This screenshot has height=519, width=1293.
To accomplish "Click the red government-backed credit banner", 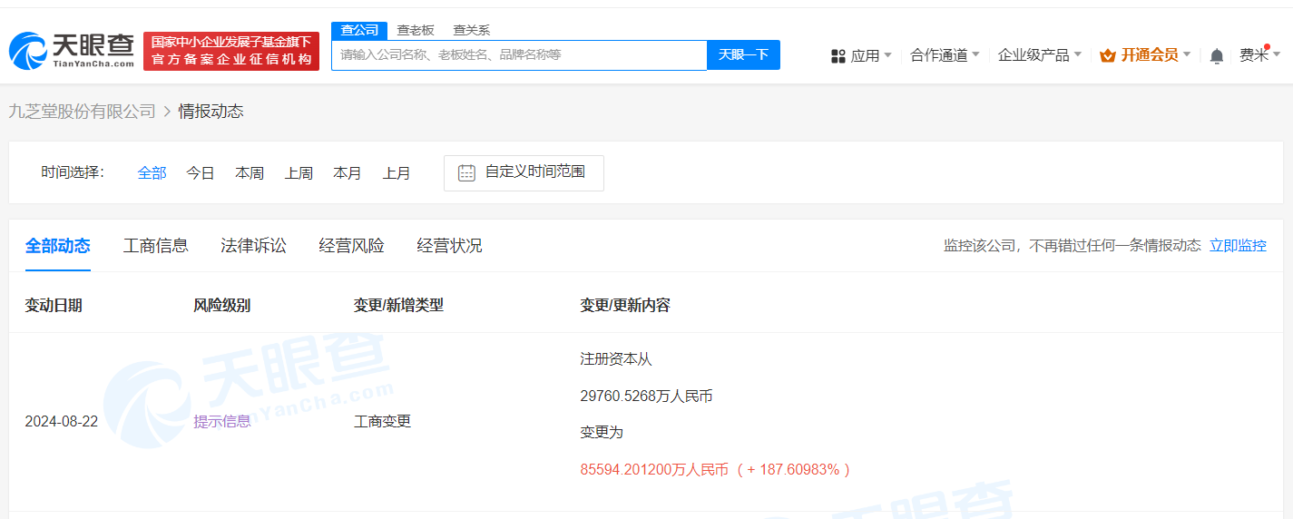I will pyautogui.click(x=231, y=51).
